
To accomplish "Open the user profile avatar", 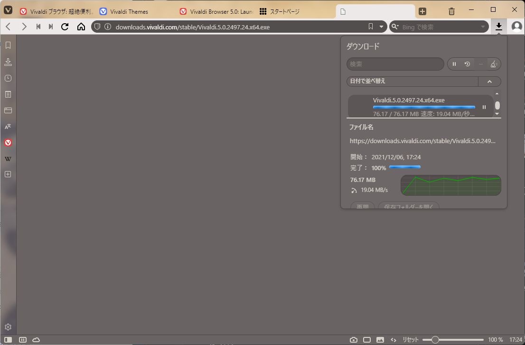I will (516, 27).
